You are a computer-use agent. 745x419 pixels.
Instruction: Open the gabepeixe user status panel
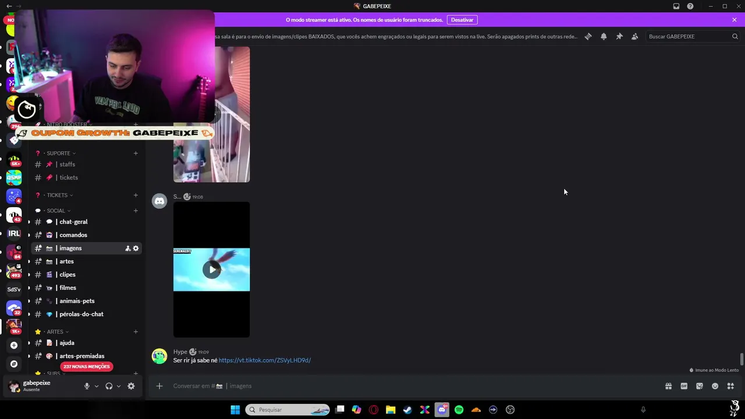[x=42, y=386]
